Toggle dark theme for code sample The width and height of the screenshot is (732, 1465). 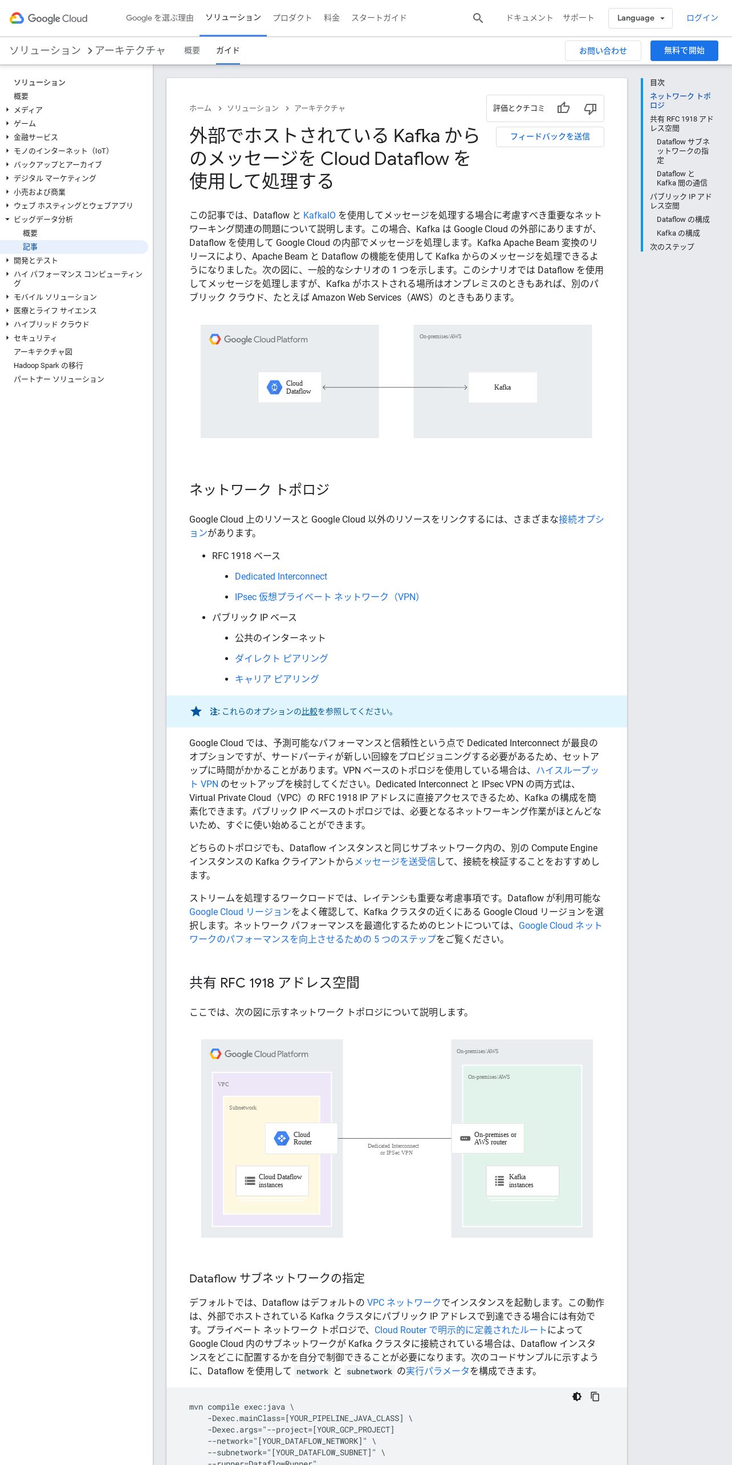(577, 1397)
